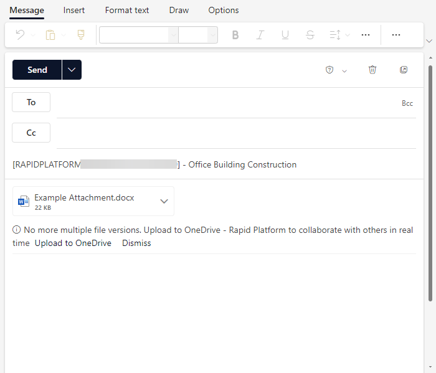This screenshot has height=373, width=436.
Task: Pop out message to new window
Action: pyautogui.click(x=404, y=70)
